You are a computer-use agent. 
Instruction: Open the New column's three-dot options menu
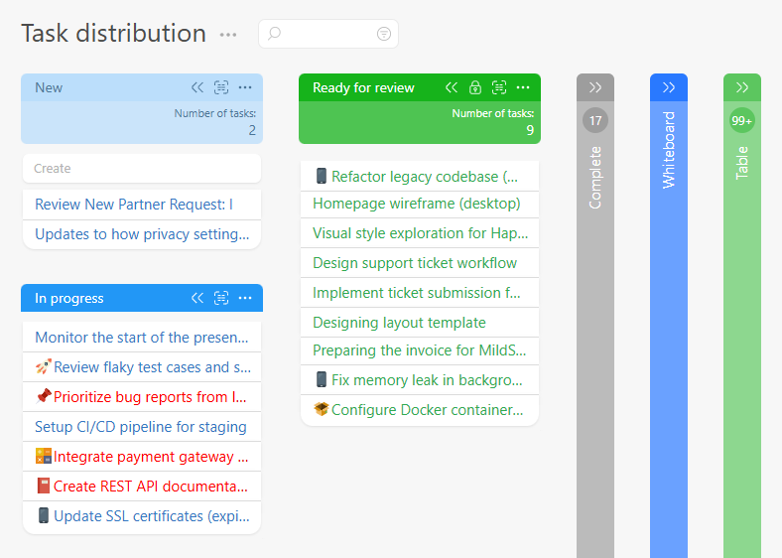point(245,87)
